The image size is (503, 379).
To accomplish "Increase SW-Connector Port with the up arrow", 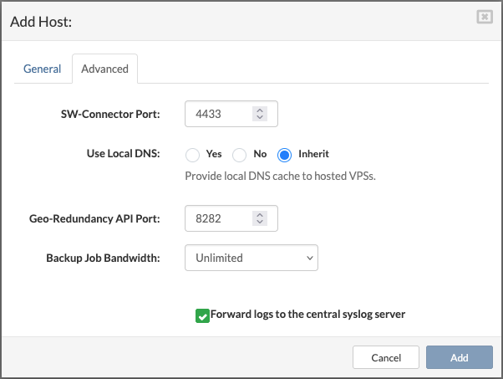I will 260,110.
